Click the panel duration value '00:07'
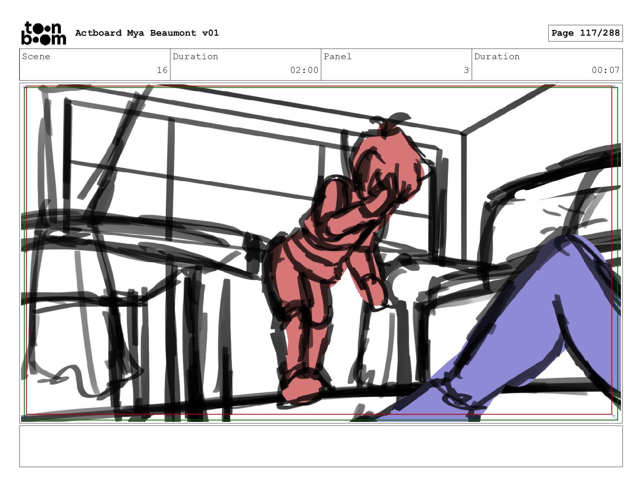The image size is (642, 496). coord(606,70)
